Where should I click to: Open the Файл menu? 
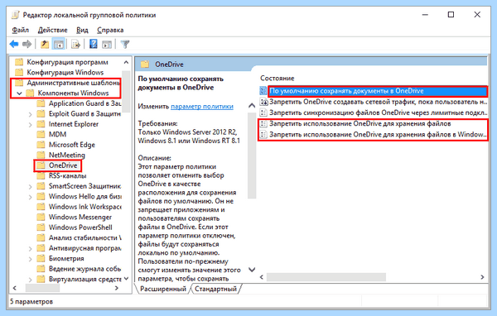tap(20, 30)
